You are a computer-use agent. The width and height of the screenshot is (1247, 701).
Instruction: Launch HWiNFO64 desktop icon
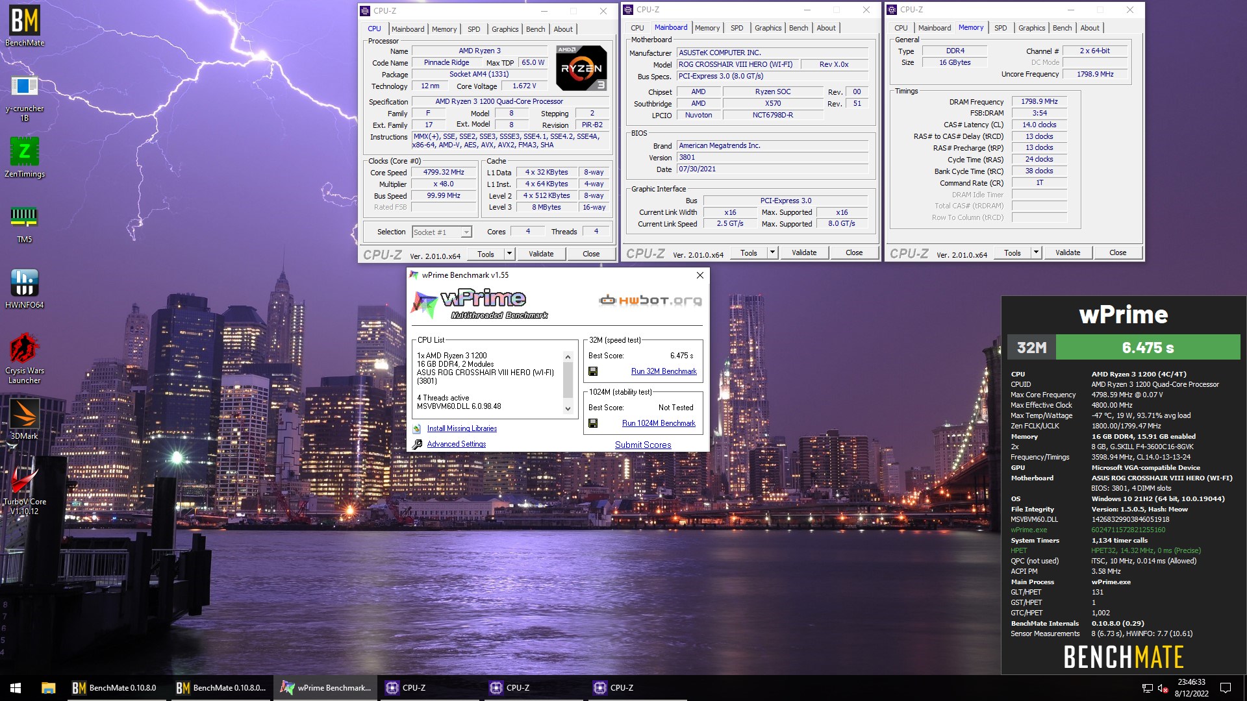(25, 288)
